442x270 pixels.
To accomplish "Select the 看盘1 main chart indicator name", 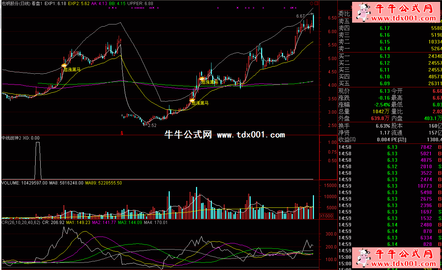I will click(x=37, y=3).
